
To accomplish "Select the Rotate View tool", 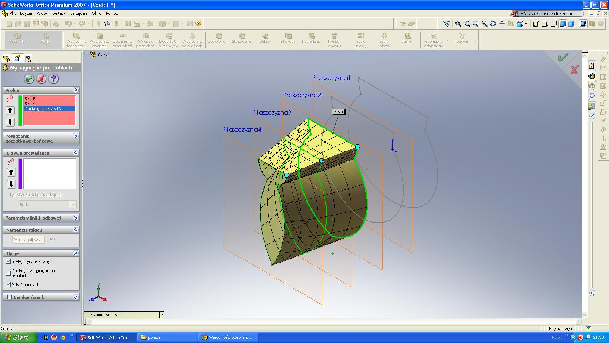I will click(493, 24).
